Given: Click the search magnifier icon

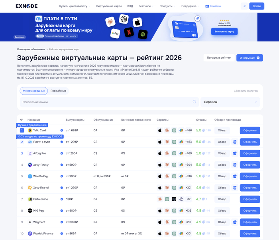Looking at the screenshot, I should (x=195, y=102).
